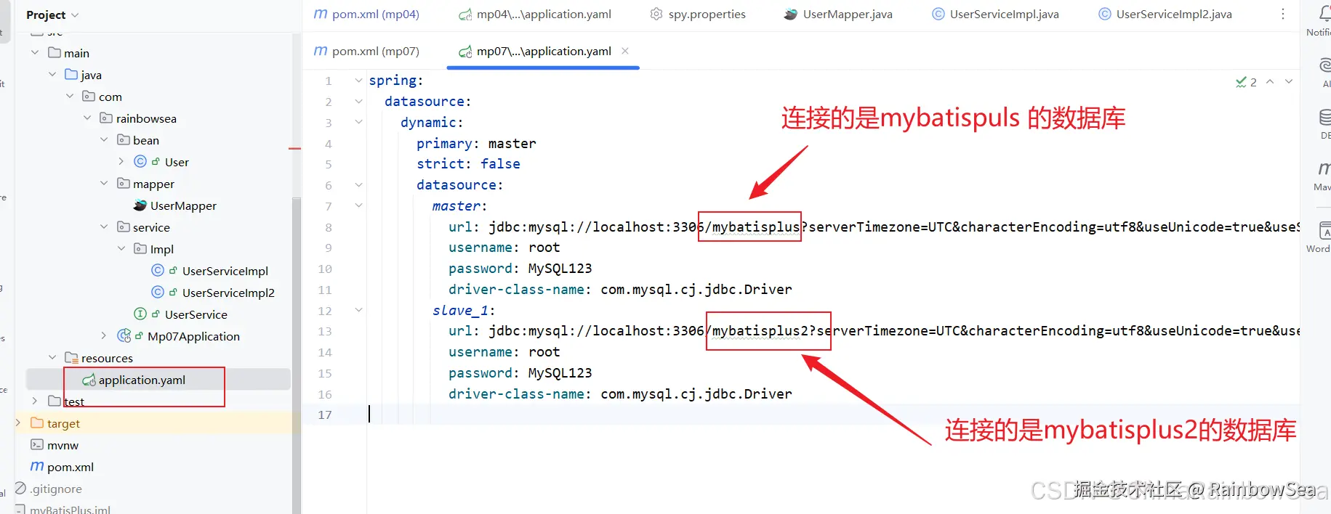Switch to UserServiceImpl.java tab
Screen dimensions: 1331x514
995,14
